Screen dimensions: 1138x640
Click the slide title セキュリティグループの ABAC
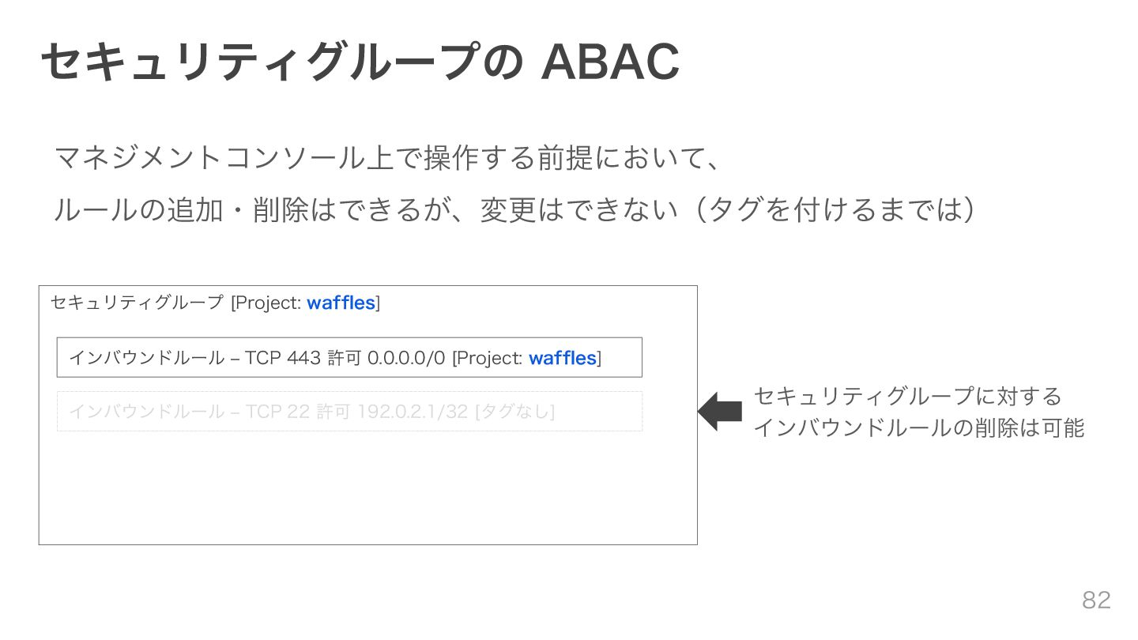[x=360, y=62]
